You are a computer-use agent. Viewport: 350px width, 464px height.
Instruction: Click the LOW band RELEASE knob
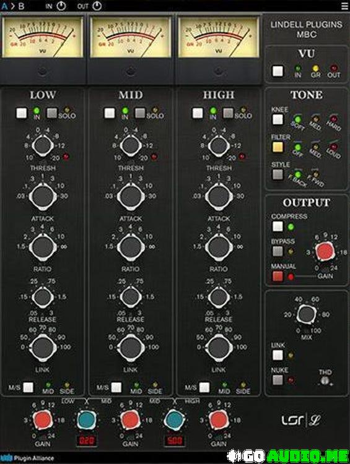point(43,297)
